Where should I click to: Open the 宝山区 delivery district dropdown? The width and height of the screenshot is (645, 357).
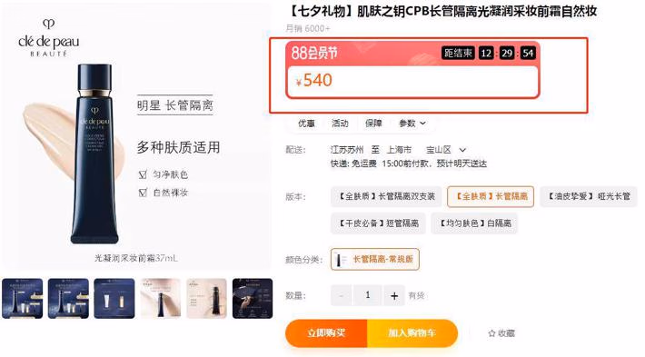coord(446,150)
